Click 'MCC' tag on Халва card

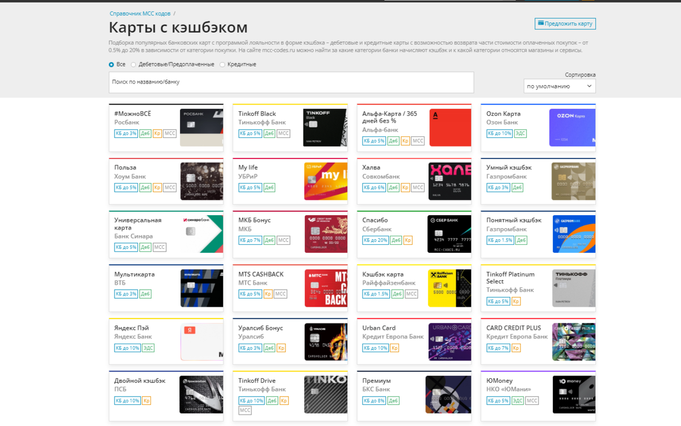click(418, 187)
